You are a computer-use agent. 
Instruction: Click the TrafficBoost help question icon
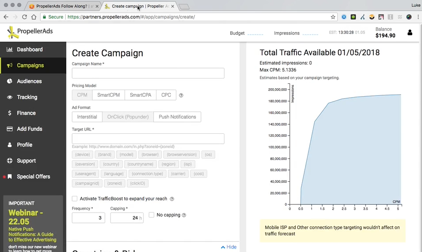[172, 199]
